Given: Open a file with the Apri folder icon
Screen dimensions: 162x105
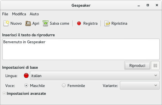Looking at the screenshot, I should [x=28, y=23].
